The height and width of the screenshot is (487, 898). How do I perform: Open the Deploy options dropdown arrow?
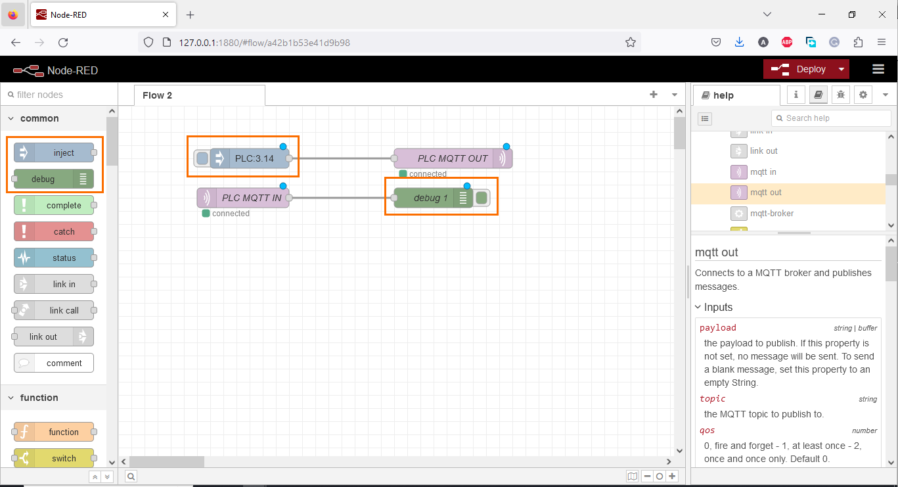pyautogui.click(x=842, y=69)
